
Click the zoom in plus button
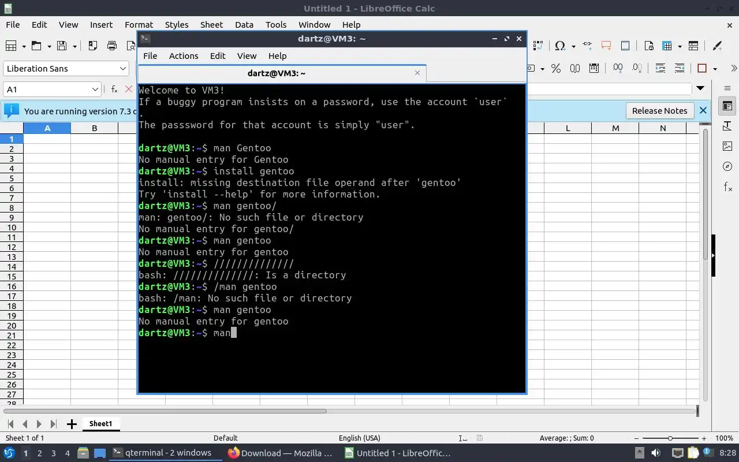704,438
